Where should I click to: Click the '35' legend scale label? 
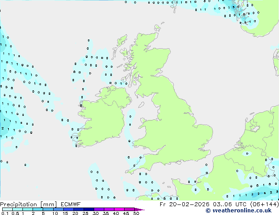coord(106,213)
